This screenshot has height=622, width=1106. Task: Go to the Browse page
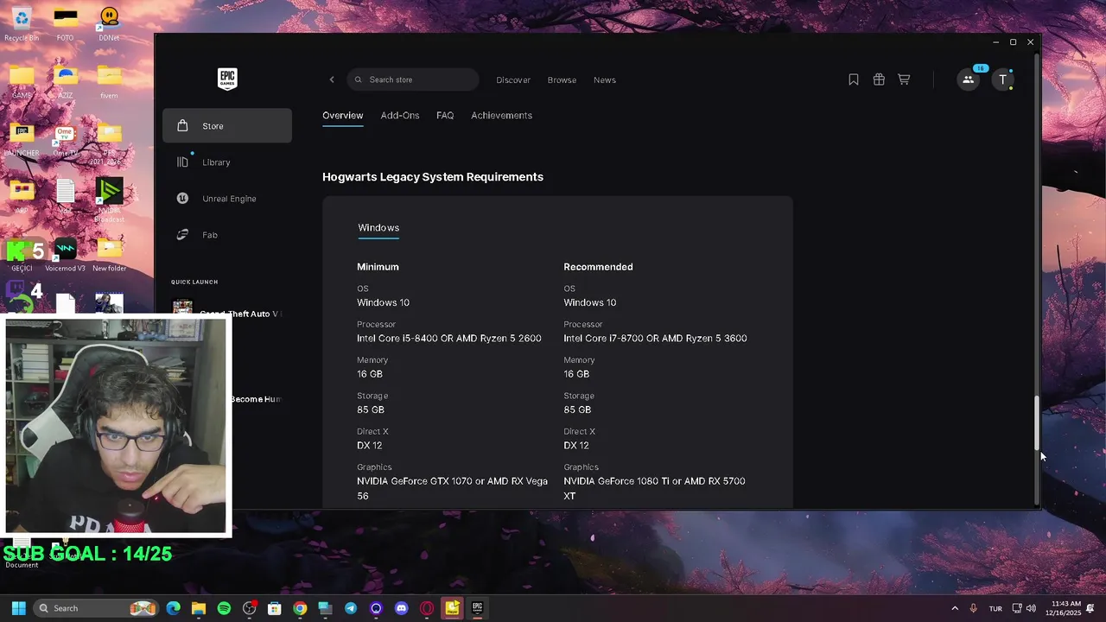click(x=562, y=79)
